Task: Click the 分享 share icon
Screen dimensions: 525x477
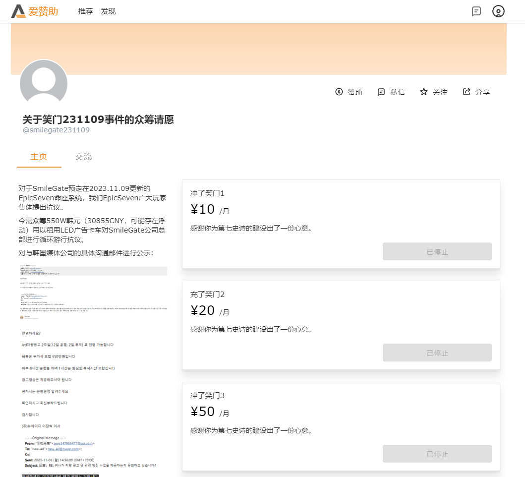Action: 467,92
